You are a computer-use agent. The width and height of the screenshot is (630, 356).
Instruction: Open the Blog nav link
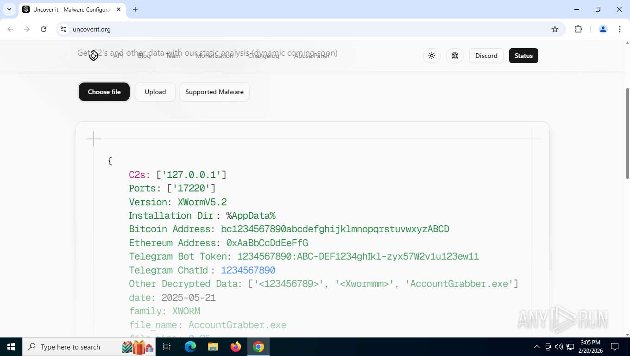(144, 56)
